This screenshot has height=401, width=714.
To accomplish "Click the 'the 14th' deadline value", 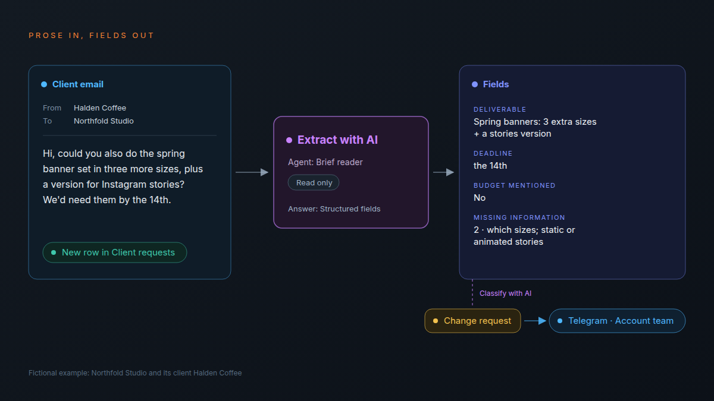I will coord(490,166).
